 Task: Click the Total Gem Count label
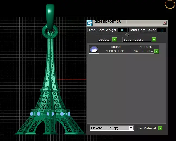[142, 30]
